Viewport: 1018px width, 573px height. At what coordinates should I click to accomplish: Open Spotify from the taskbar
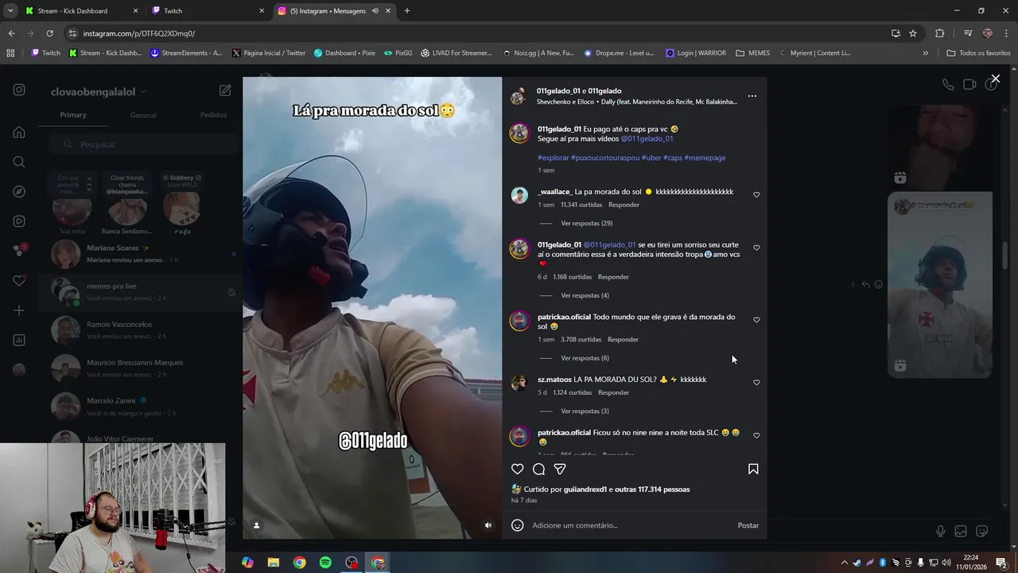[325, 563]
